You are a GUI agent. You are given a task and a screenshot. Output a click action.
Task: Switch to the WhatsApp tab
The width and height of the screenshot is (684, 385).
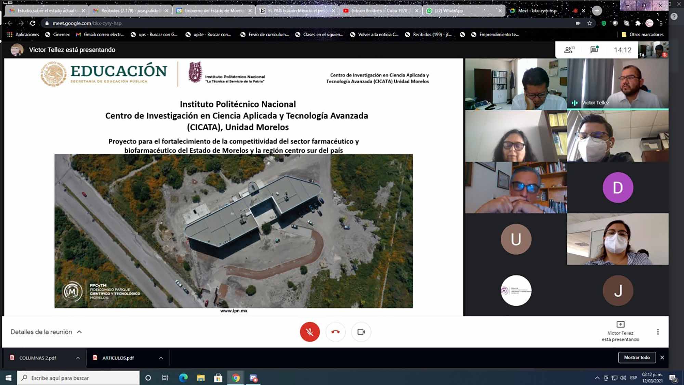coord(464,11)
